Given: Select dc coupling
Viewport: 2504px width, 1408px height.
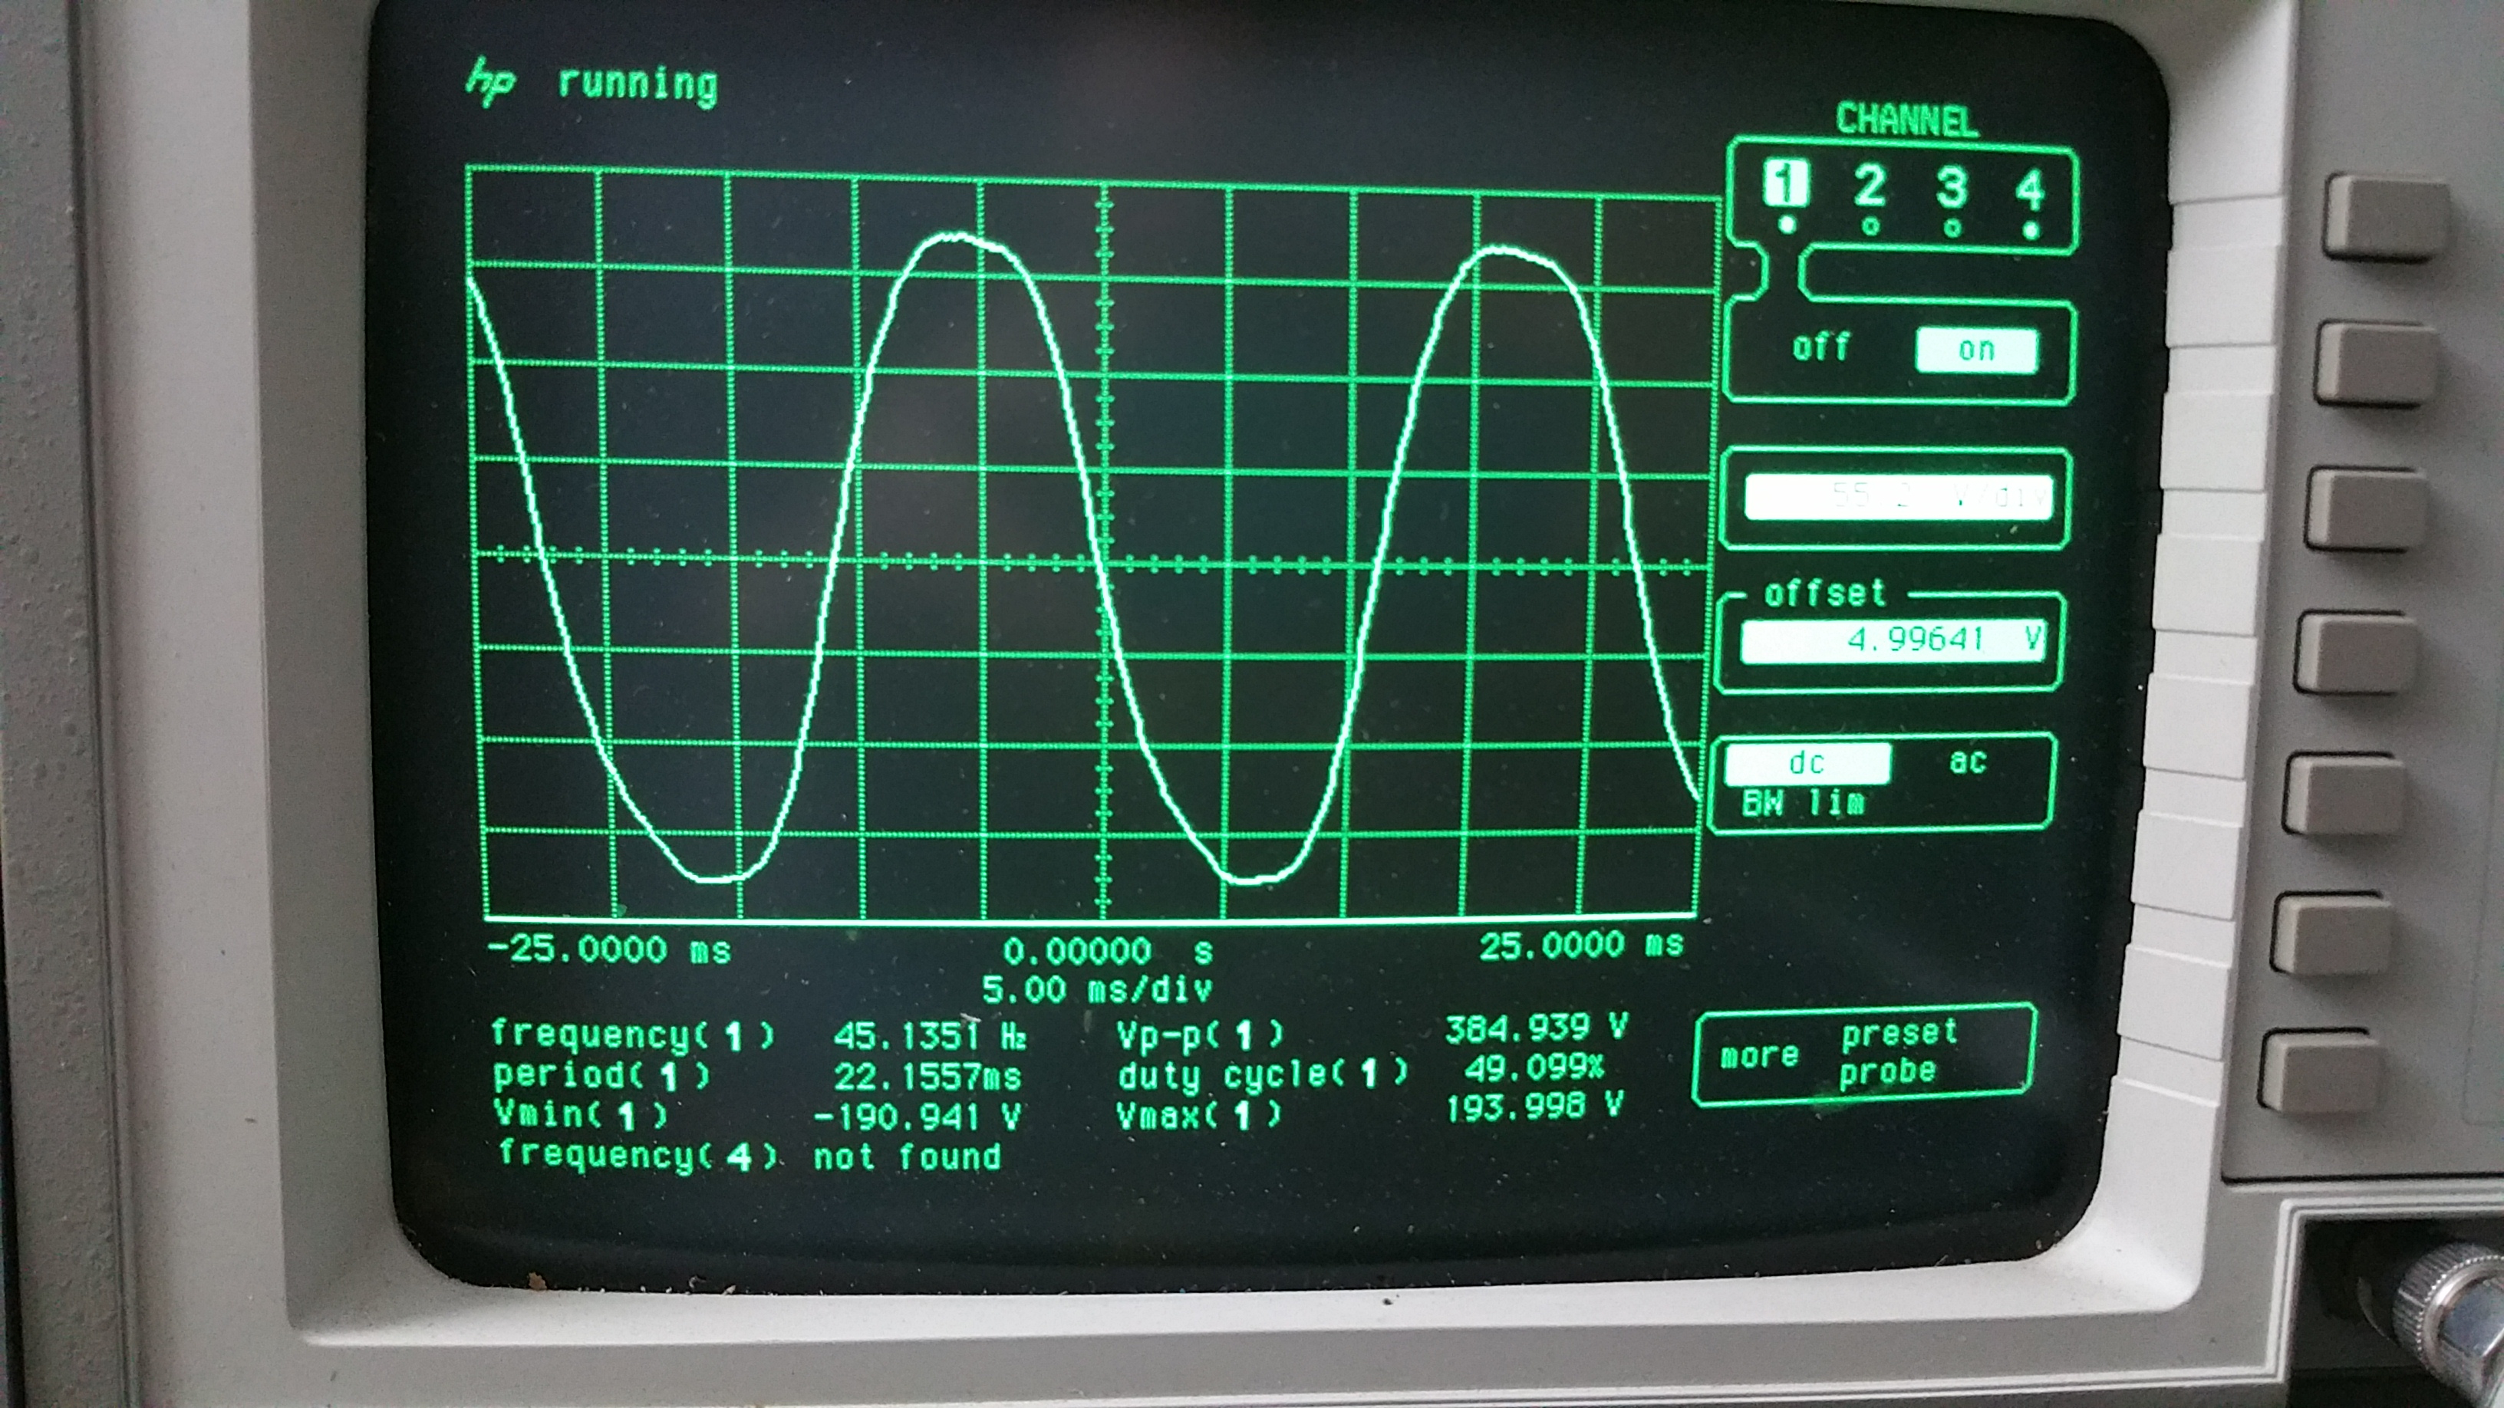Looking at the screenshot, I should pyautogui.click(x=1807, y=764).
